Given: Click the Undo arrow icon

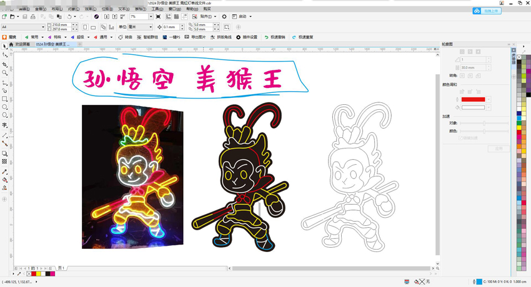Looking at the screenshot, I should 69,17.
